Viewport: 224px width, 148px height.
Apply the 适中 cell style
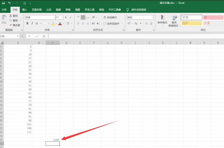[x=192, y=23]
